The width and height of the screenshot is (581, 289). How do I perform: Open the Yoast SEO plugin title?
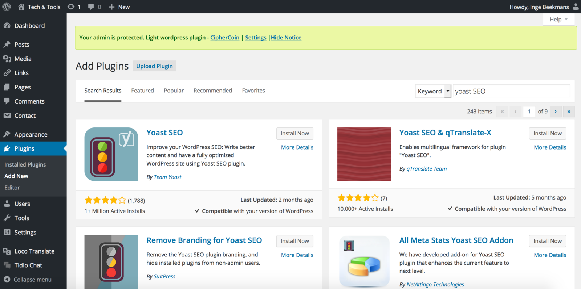[x=164, y=133]
